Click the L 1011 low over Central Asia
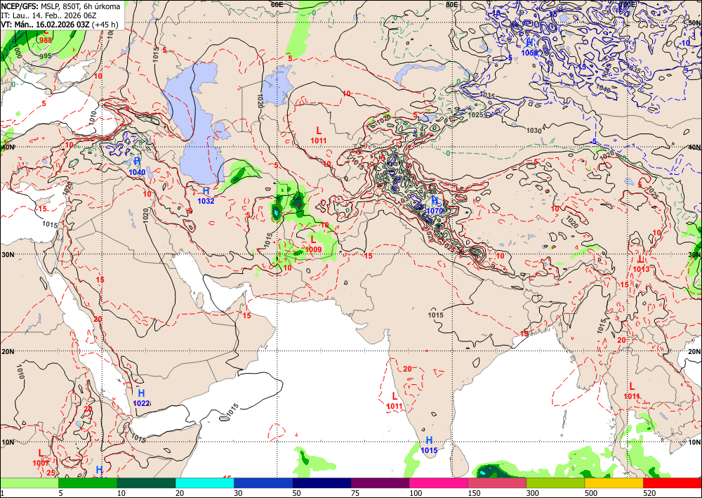Screen dimensions: 702x498 (318, 136)
